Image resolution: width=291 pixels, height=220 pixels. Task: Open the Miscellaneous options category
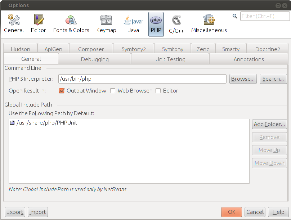pos(209,24)
